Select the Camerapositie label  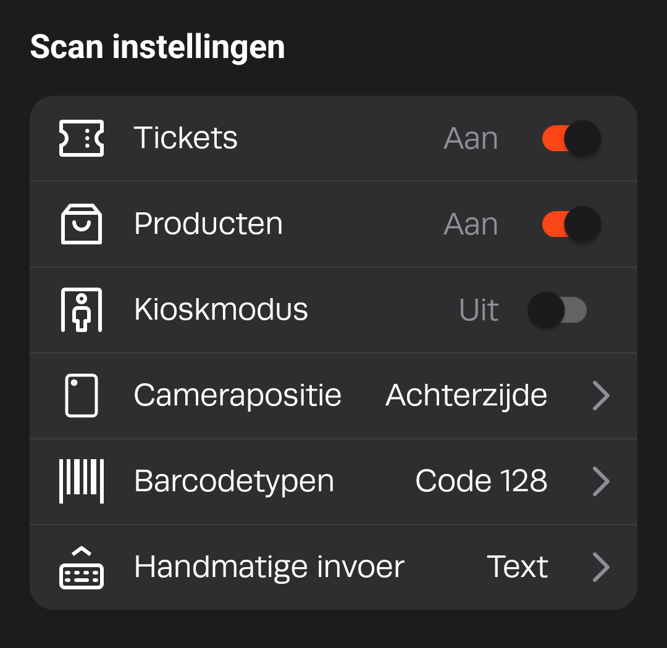pos(237,396)
